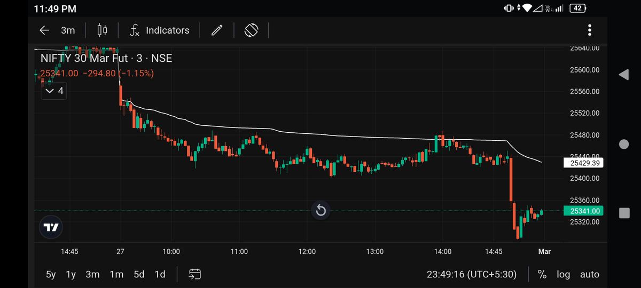
Task: Open the 3m interval selector
Action: 68,30
